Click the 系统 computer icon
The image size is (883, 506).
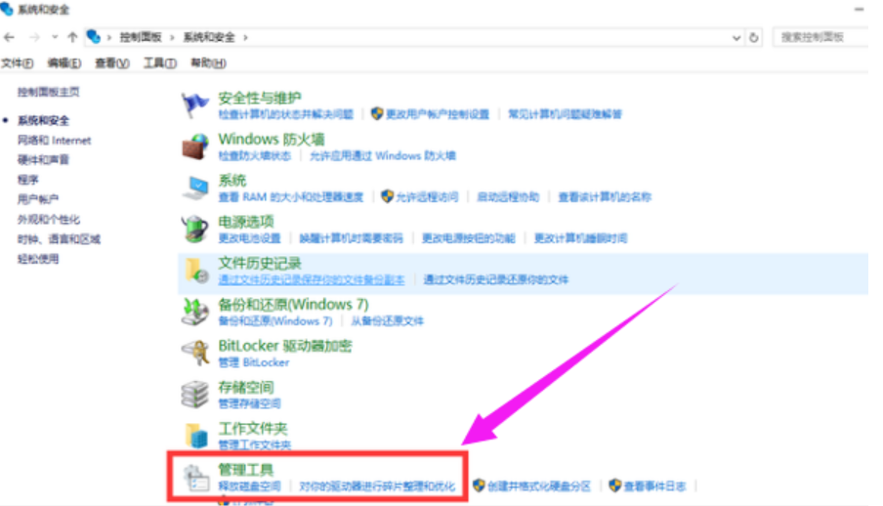[x=196, y=188]
